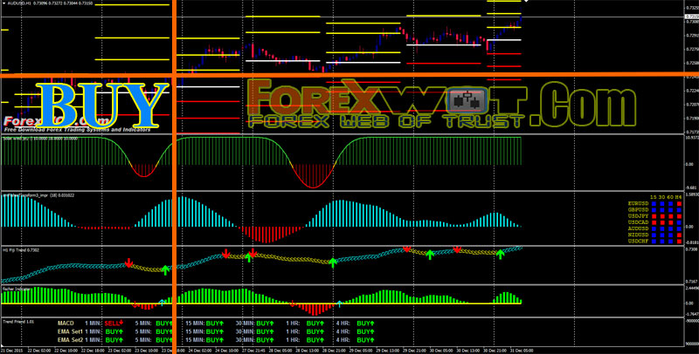The width and height of the screenshot is (699, 354).
Task: Select USDJPY in the currency pair dashboard
Action: click(x=639, y=215)
